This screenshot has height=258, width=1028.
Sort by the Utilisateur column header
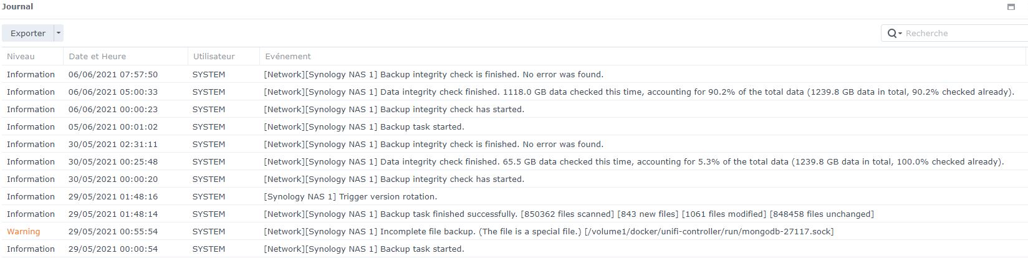[214, 56]
